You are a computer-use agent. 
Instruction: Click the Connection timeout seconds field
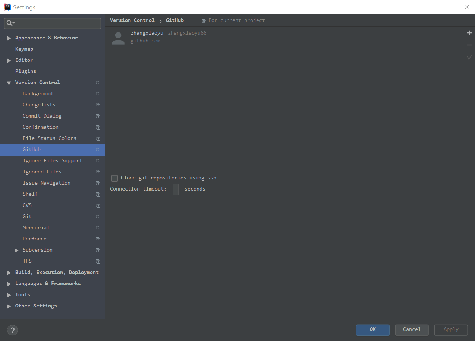(x=176, y=189)
